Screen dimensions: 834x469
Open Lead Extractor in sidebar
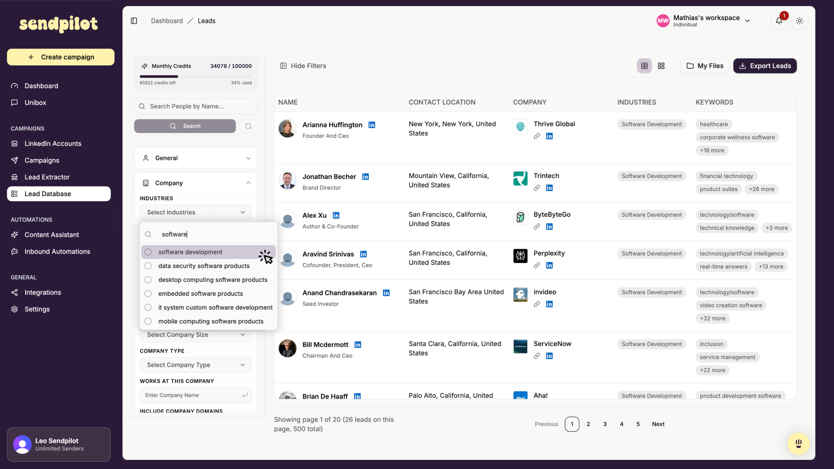pos(47,177)
